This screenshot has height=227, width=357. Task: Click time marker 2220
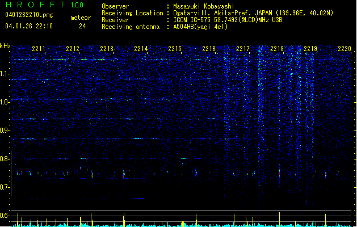(345, 49)
